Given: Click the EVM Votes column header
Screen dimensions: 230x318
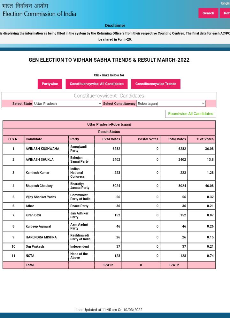Looking at the screenshot, I should point(111,139).
